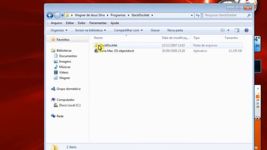
Task: Click date 23/12/2007 12:02 cell
Action: (x=174, y=45)
